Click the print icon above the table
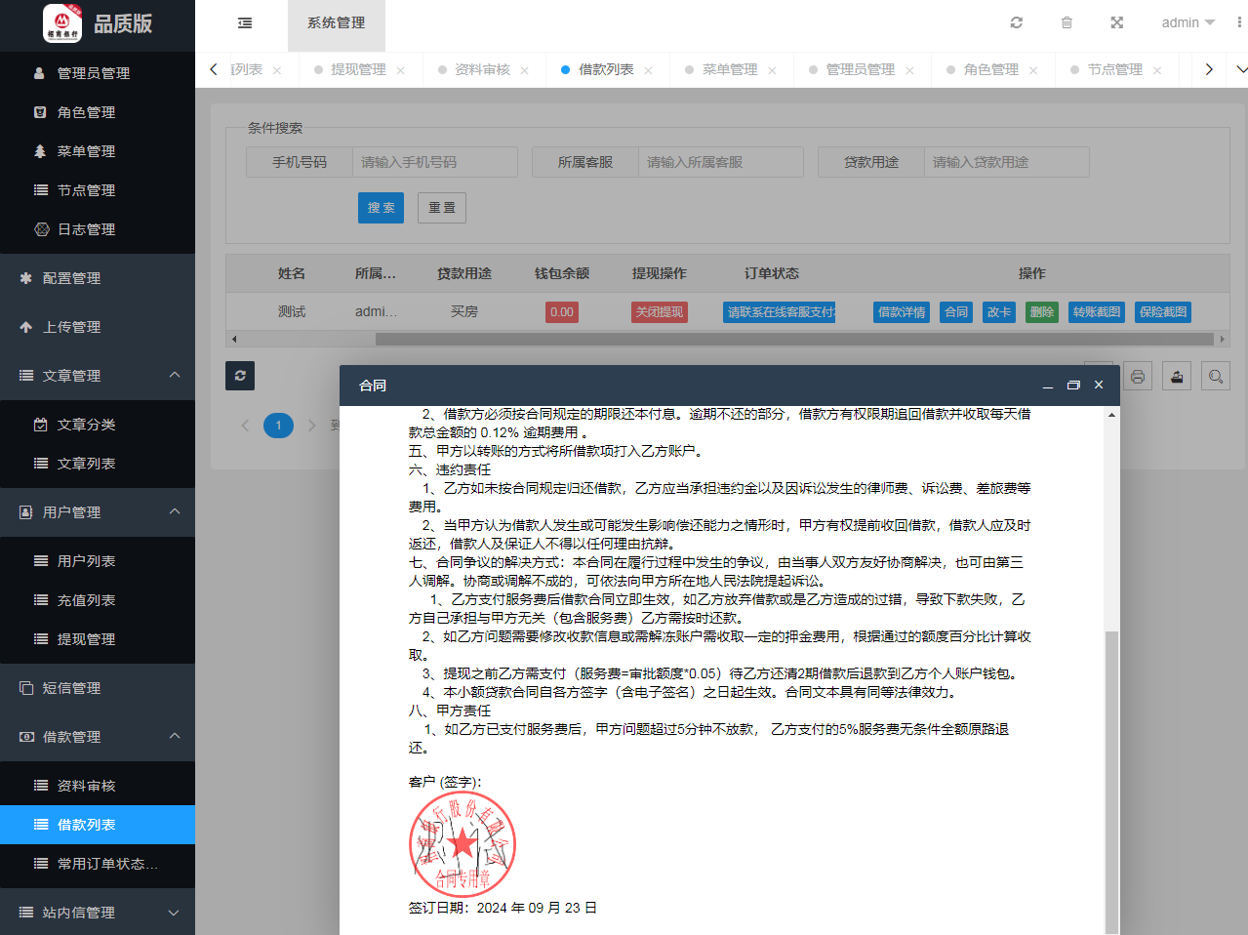Screen dimensions: 1248x935 click(x=1138, y=376)
